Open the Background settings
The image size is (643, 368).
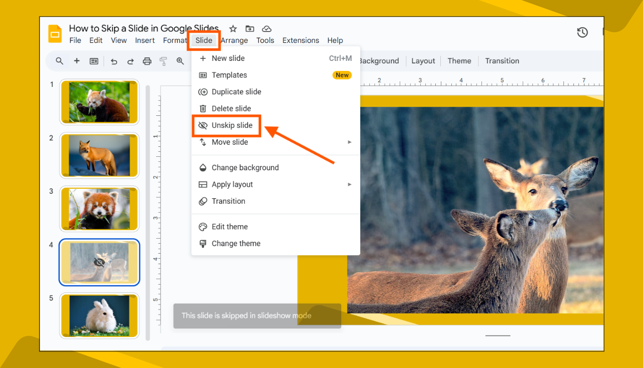point(379,61)
